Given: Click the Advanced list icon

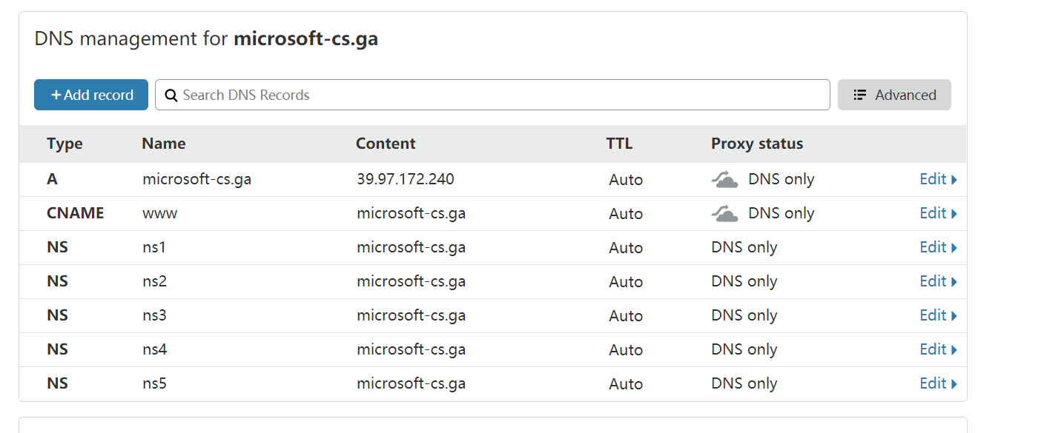Looking at the screenshot, I should coord(860,95).
